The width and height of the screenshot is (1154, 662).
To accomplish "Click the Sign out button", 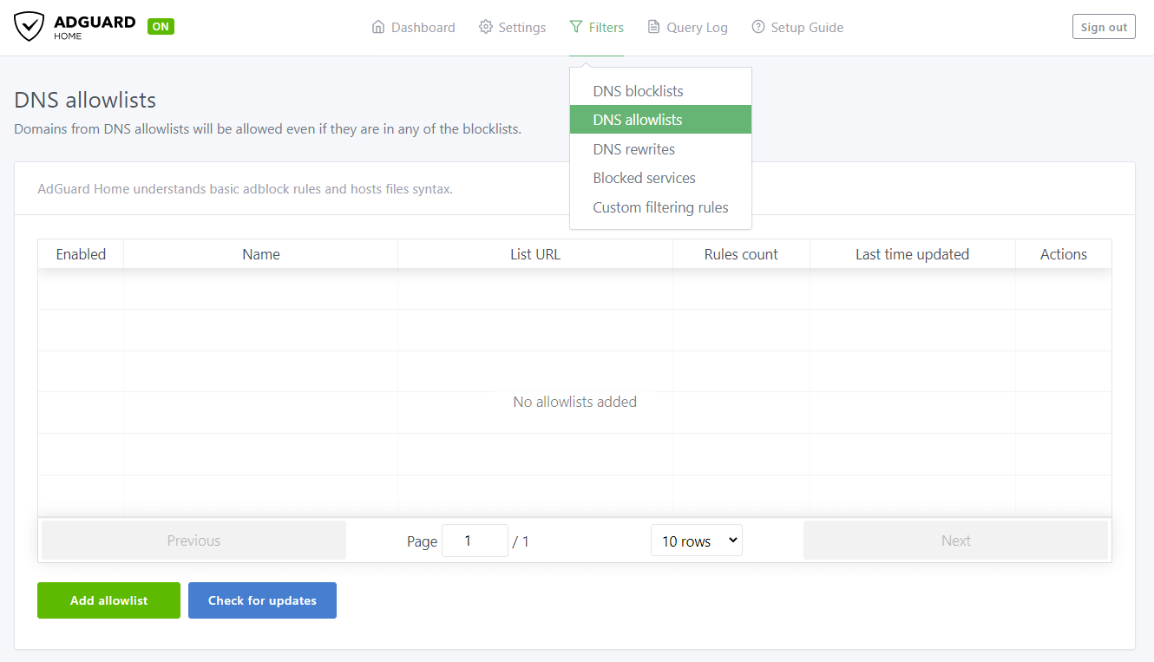I will (x=1104, y=27).
